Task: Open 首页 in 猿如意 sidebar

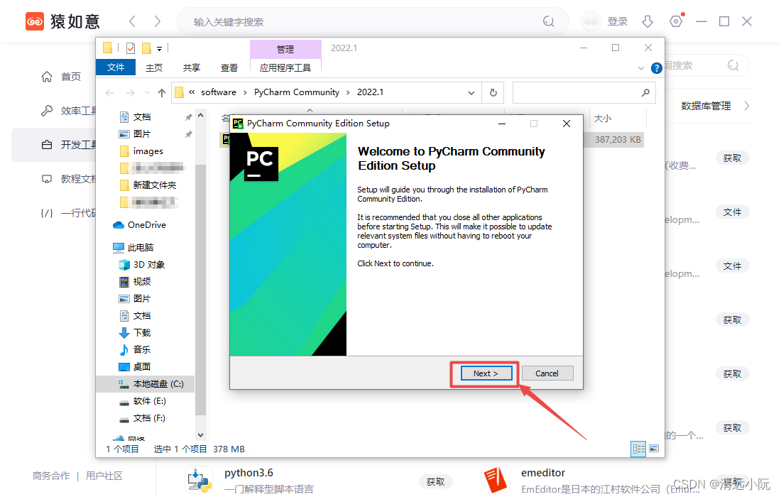Action: click(x=61, y=77)
